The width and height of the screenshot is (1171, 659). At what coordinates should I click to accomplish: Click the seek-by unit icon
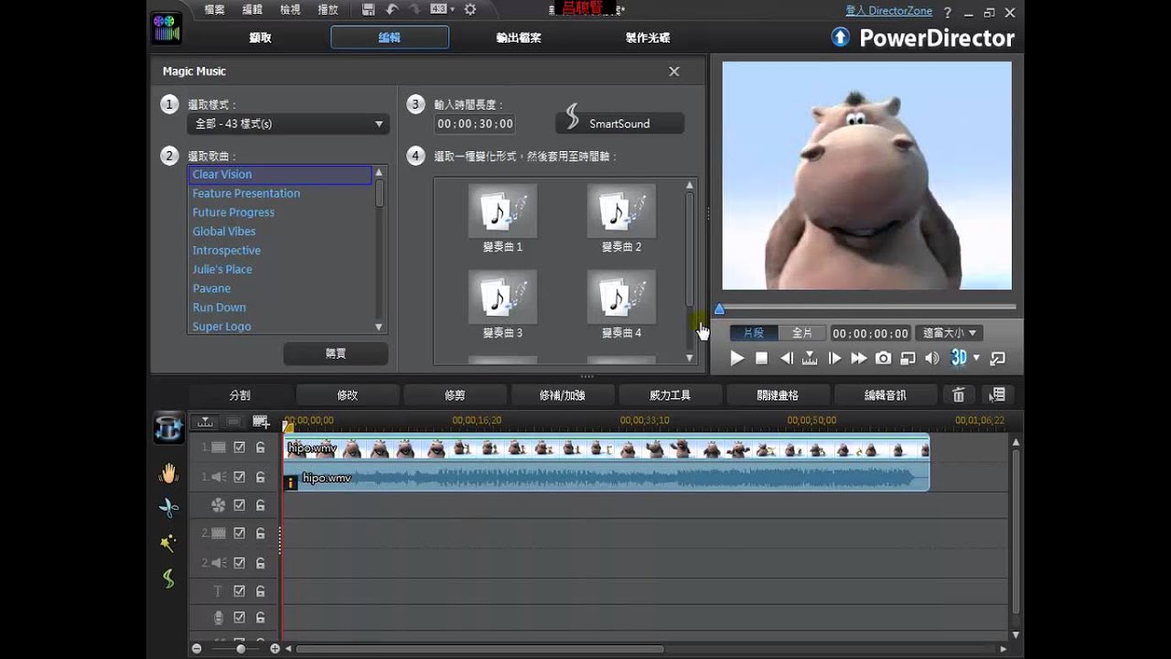[810, 359]
